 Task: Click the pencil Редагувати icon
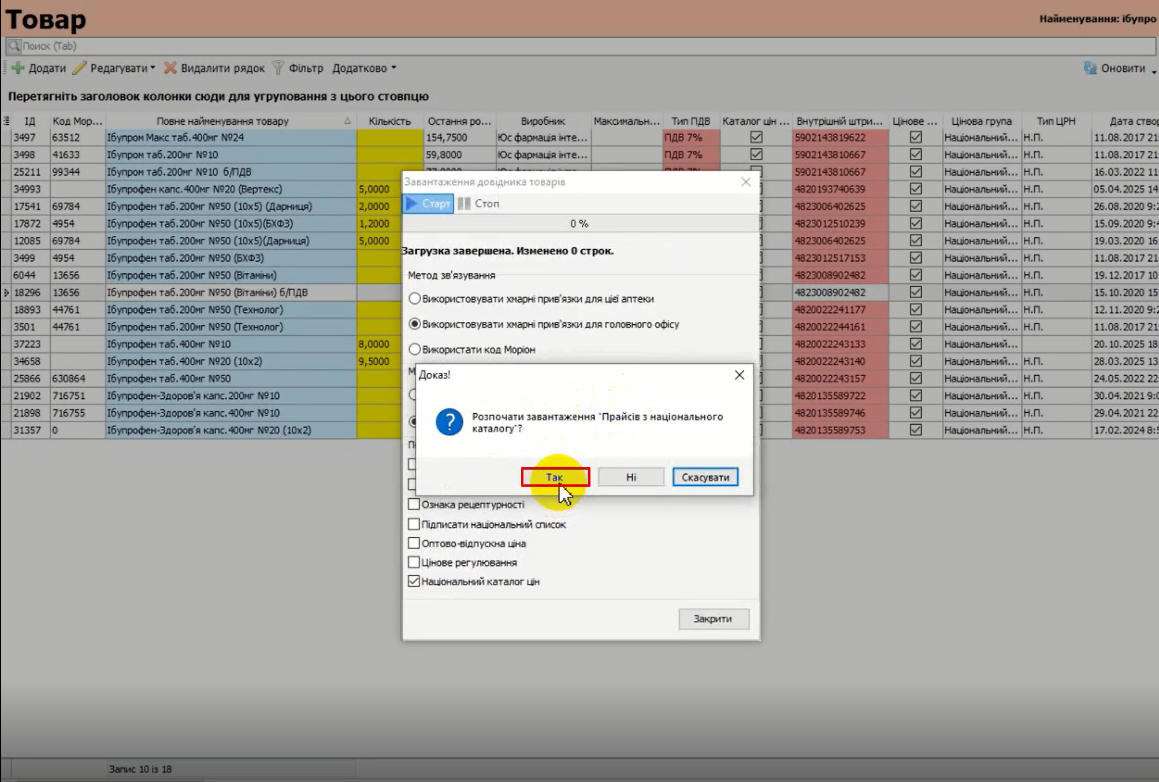(80, 68)
